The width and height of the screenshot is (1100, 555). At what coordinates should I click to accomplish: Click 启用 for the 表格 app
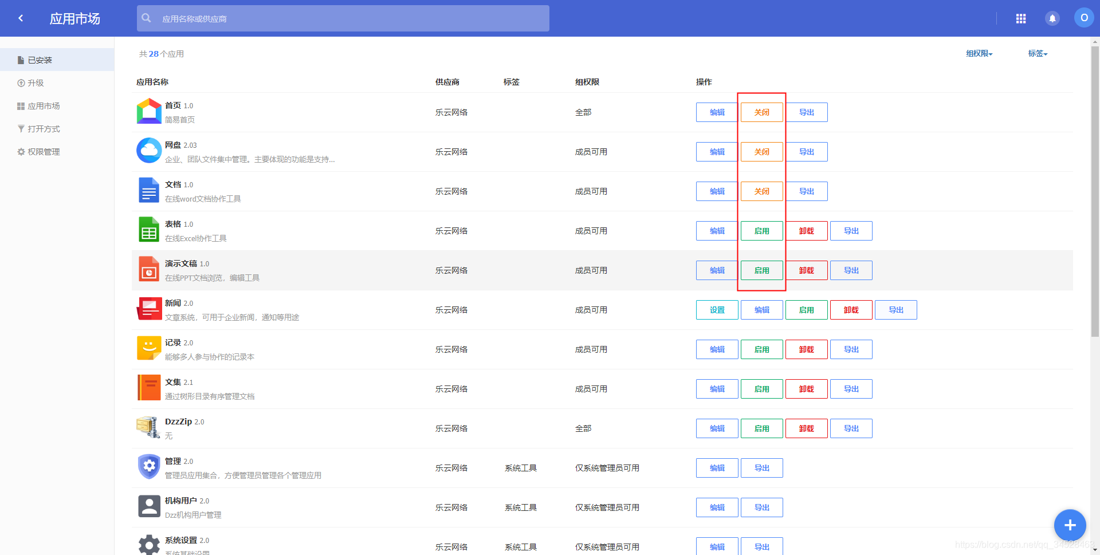(x=761, y=231)
